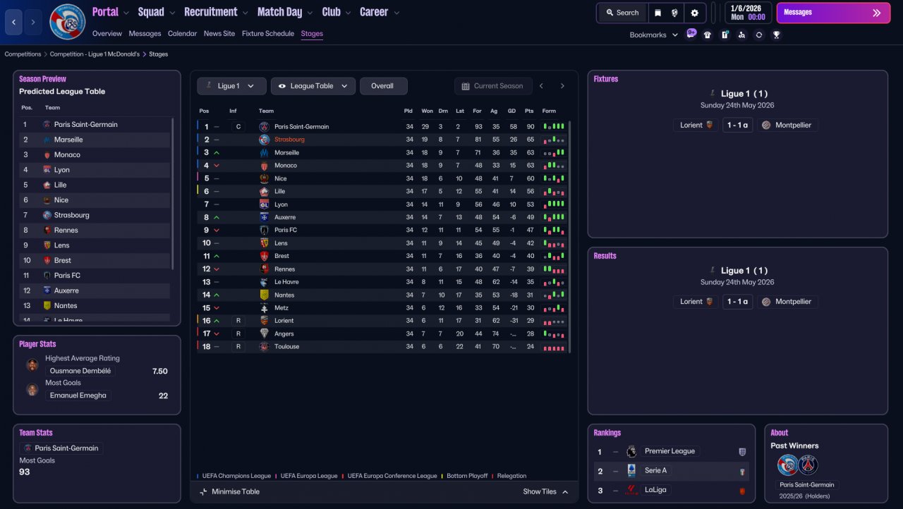
Task: Click Ousmane Dembélé's portrait in Player Stats
Action: 32,365
